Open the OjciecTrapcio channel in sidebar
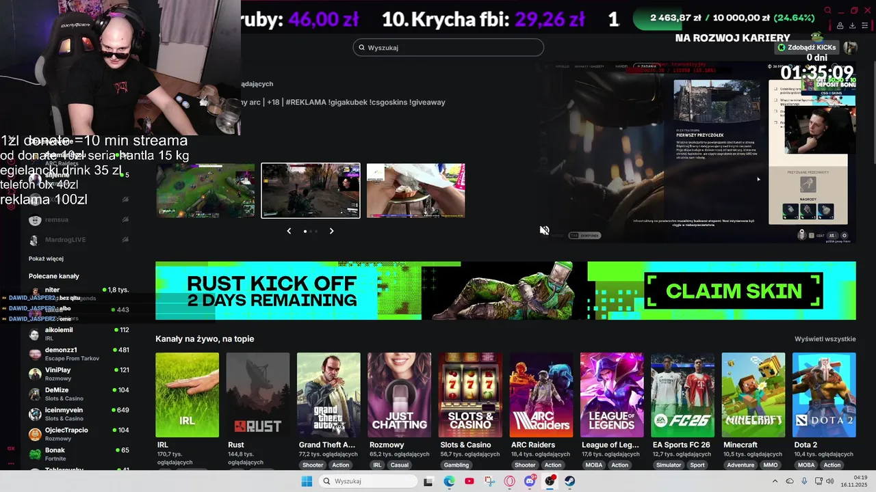 click(78, 434)
